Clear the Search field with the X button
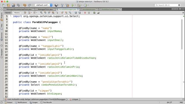This screenshot has height=104, width=185. (179, 5)
